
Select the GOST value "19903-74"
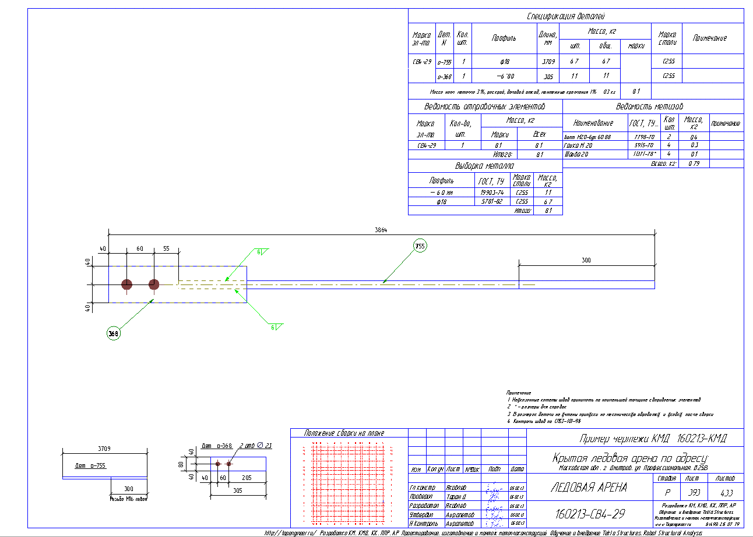491,193
